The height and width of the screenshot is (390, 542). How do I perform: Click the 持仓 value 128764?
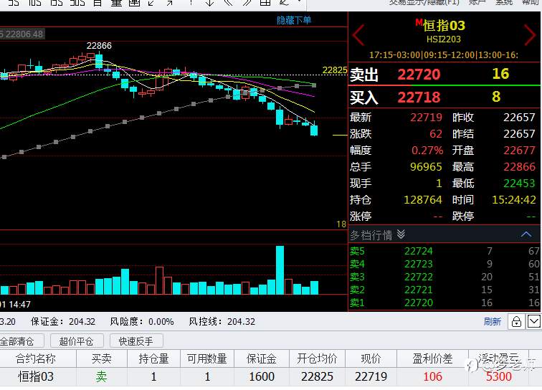tap(423, 200)
